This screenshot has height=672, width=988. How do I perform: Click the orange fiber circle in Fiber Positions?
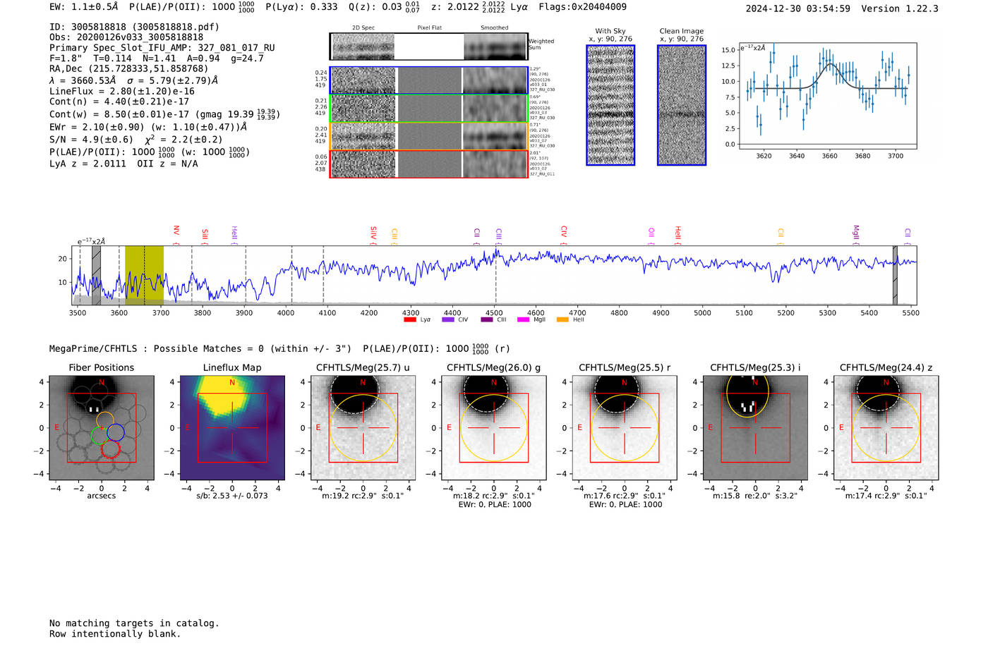[104, 421]
